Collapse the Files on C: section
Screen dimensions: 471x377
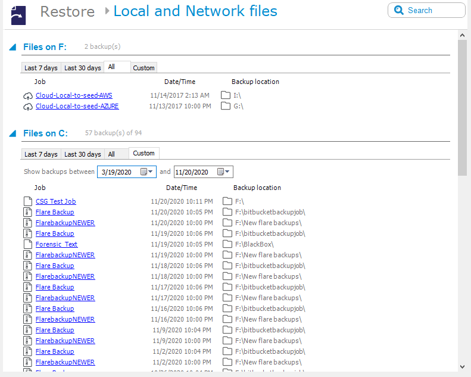13,134
